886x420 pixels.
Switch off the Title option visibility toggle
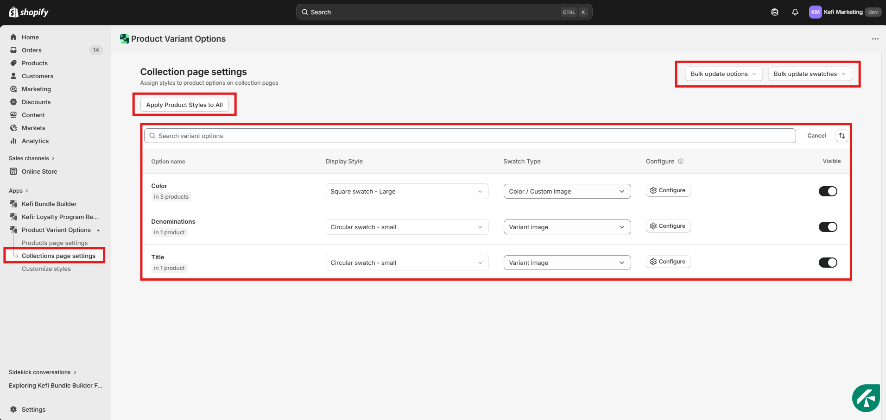[828, 263]
